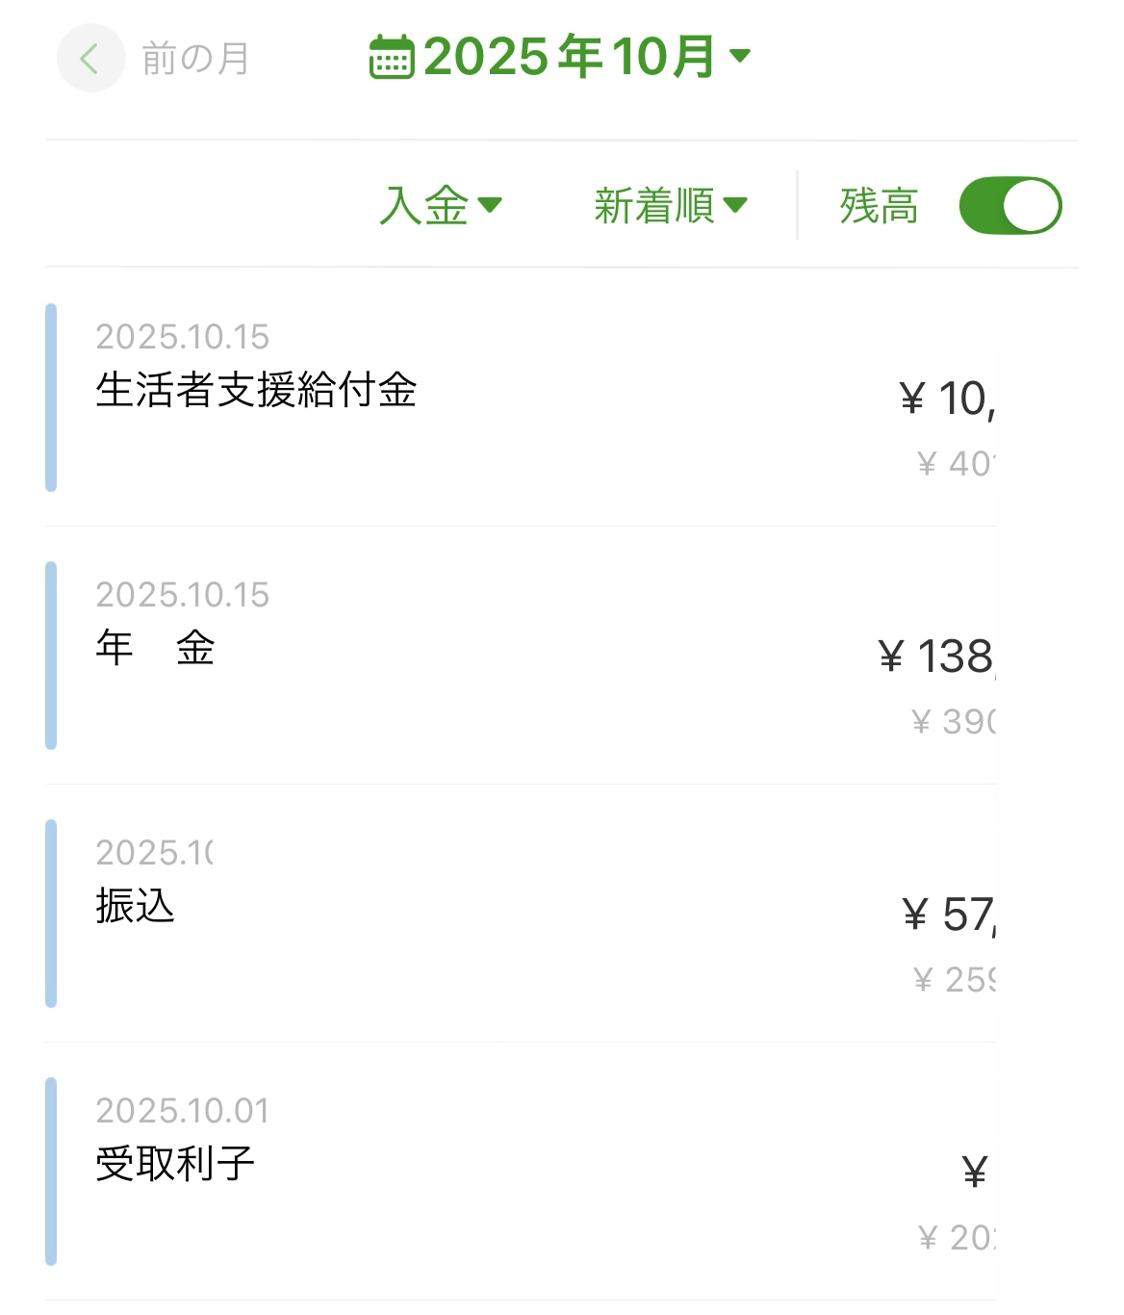Image resolution: width=1124 pixels, height=1315 pixels.
Task: Select the 2025年10月 heading text
Action: click(x=569, y=57)
